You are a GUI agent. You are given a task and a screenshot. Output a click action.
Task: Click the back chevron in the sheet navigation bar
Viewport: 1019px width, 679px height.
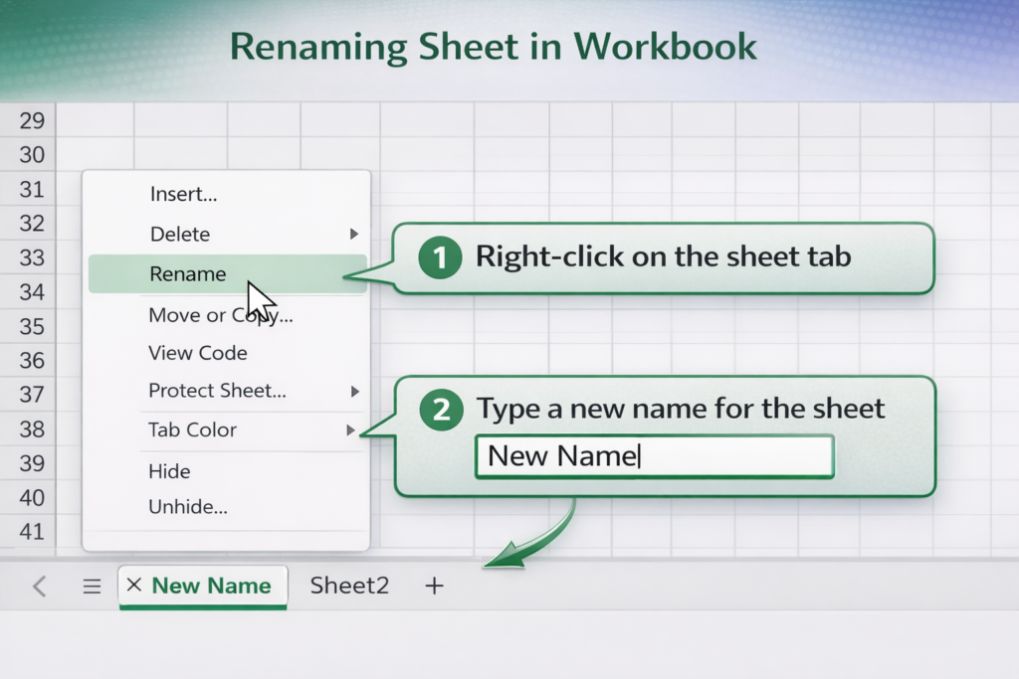38,587
